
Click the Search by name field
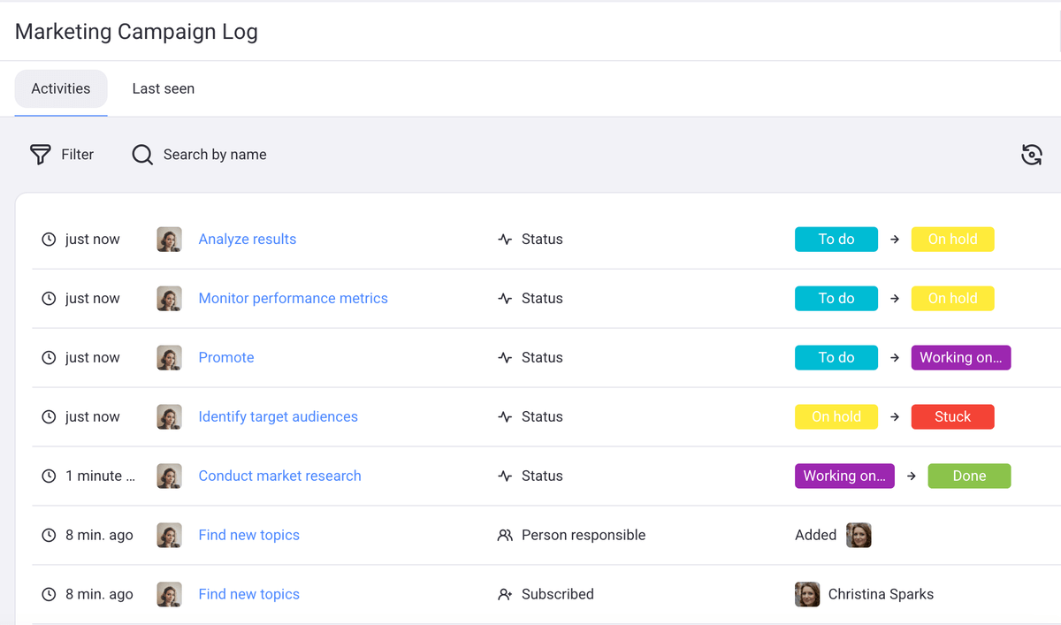pyautogui.click(x=215, y=155)
